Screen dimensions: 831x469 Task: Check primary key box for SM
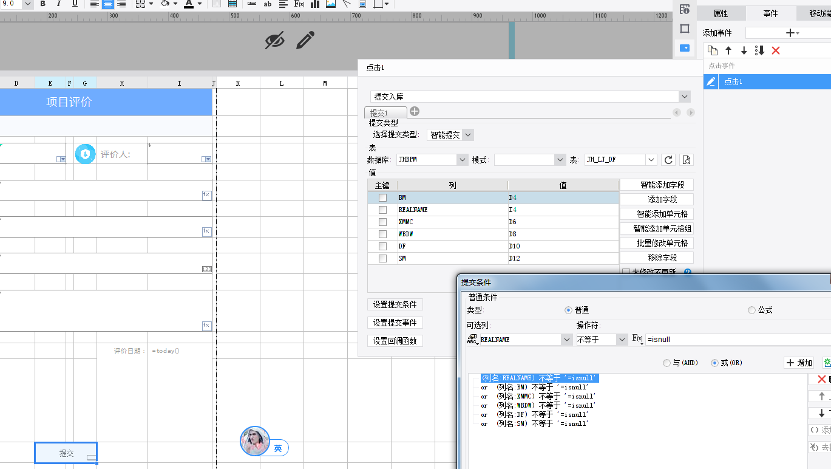(x=382, y=258)
